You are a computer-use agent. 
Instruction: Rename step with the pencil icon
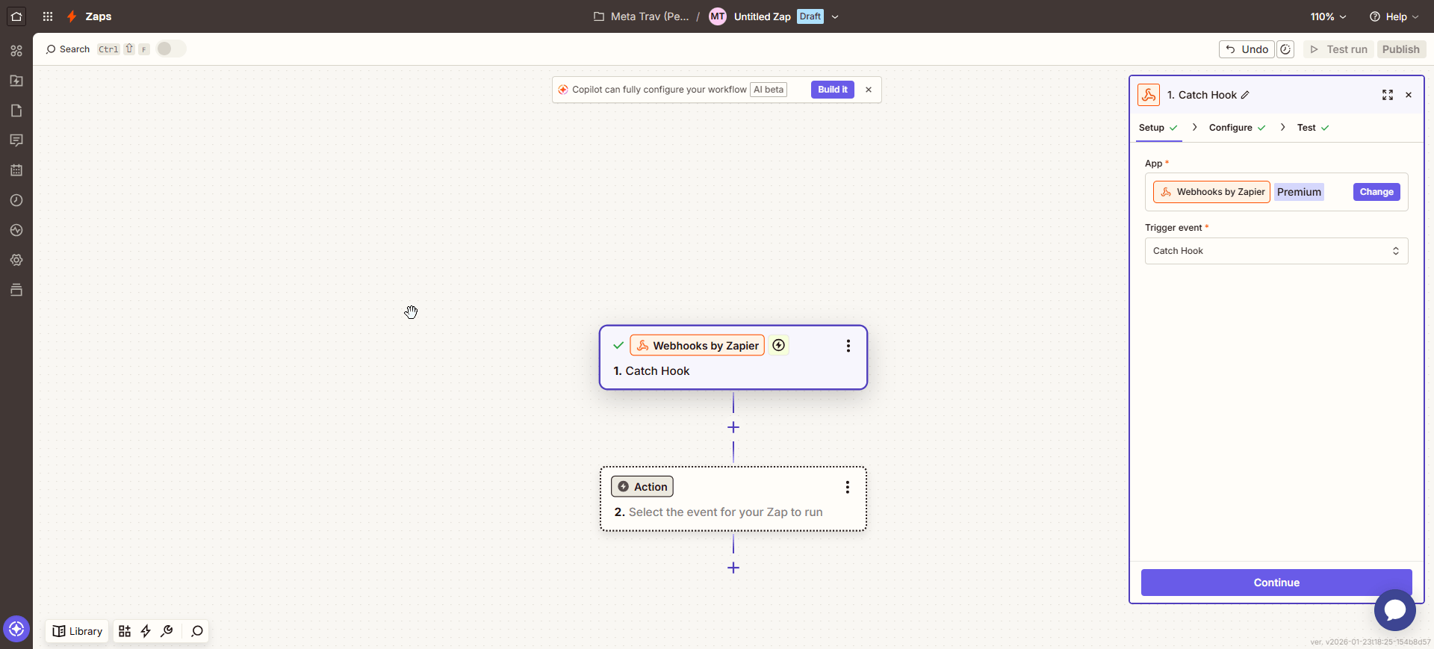[x=1245, y=95]
